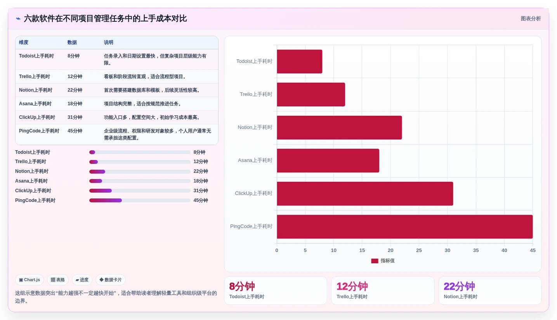The height and width of the screenshot is (320, 557).
Task: Click the 图表分析 label in header
Action: tap(531, 19)
